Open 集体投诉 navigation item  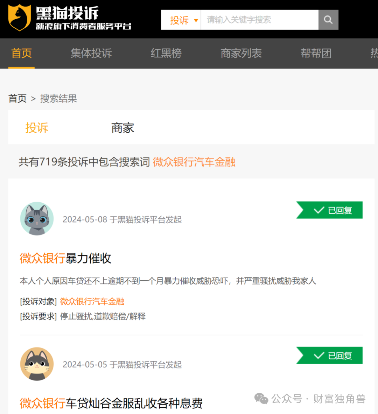click(91, 53)
